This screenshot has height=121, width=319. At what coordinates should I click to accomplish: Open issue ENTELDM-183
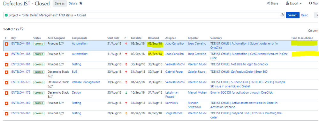point(21,54)
